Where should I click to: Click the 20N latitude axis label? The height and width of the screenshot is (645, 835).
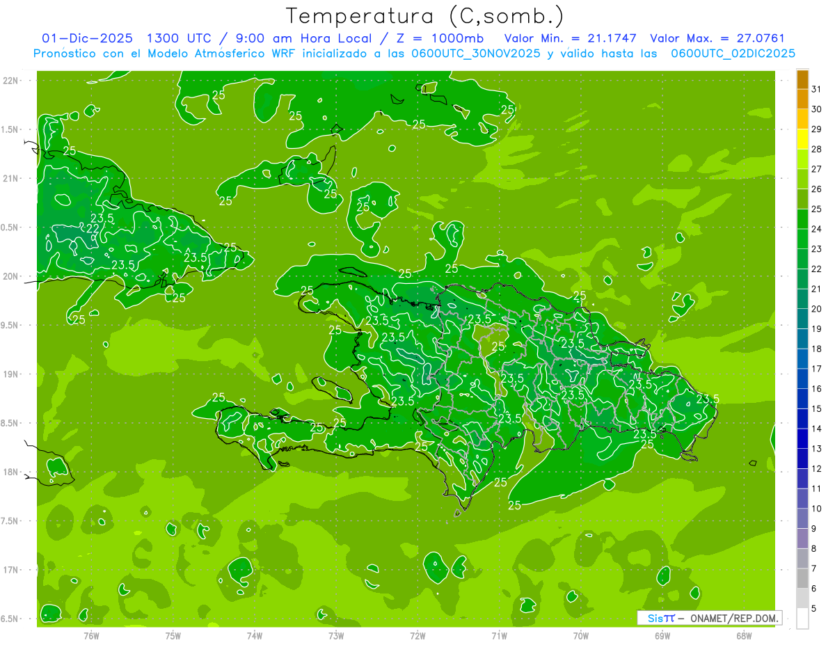[x=10, y=276]
